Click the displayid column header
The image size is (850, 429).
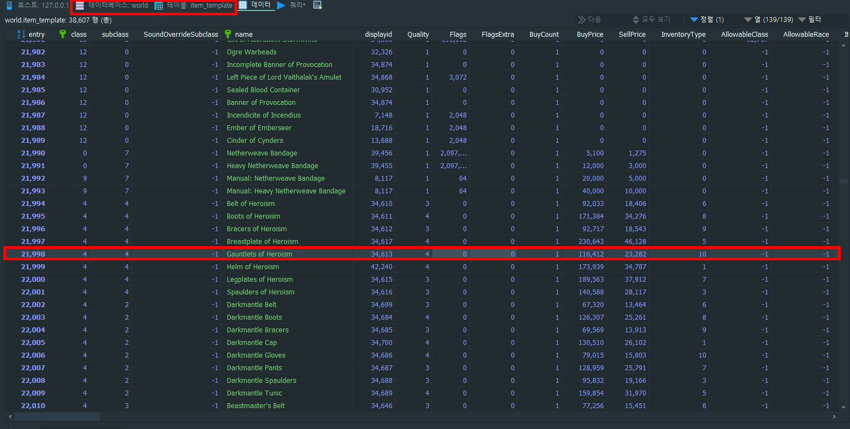click(378, 34)
